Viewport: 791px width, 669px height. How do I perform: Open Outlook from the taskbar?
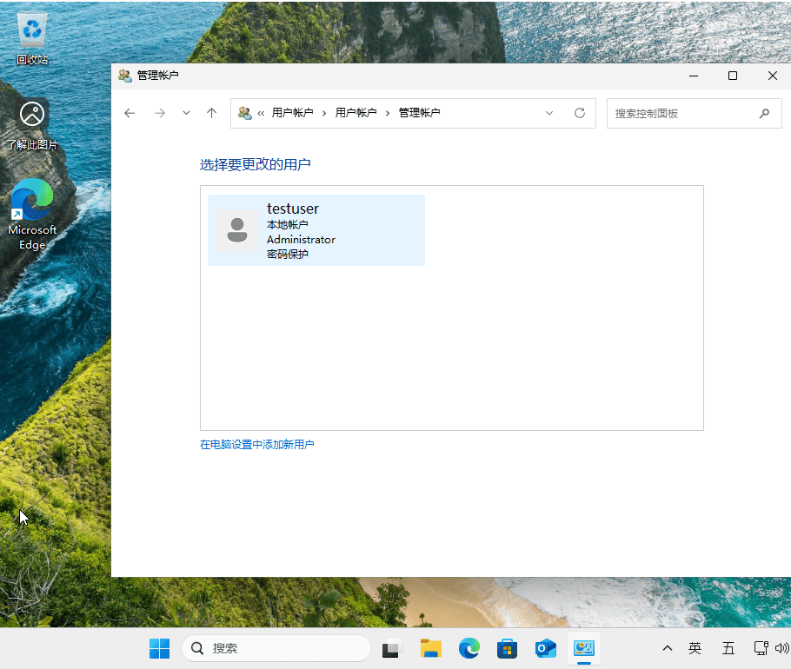coord(545,648)
